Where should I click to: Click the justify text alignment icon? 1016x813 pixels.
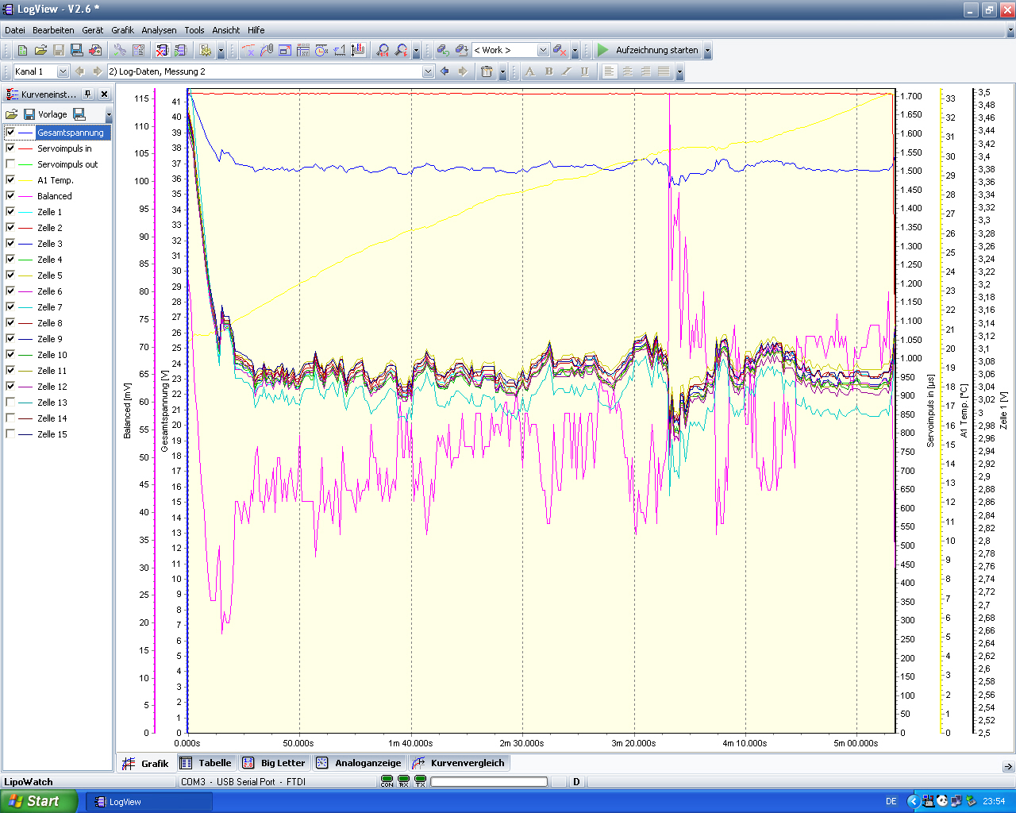point(664,71)
